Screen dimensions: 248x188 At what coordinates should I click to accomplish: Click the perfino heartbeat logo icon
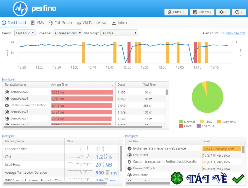pos(20,9)
